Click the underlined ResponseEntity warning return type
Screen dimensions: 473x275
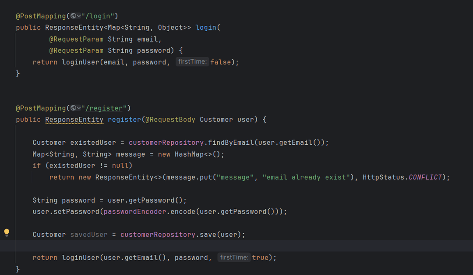click(x=74, y=120)
